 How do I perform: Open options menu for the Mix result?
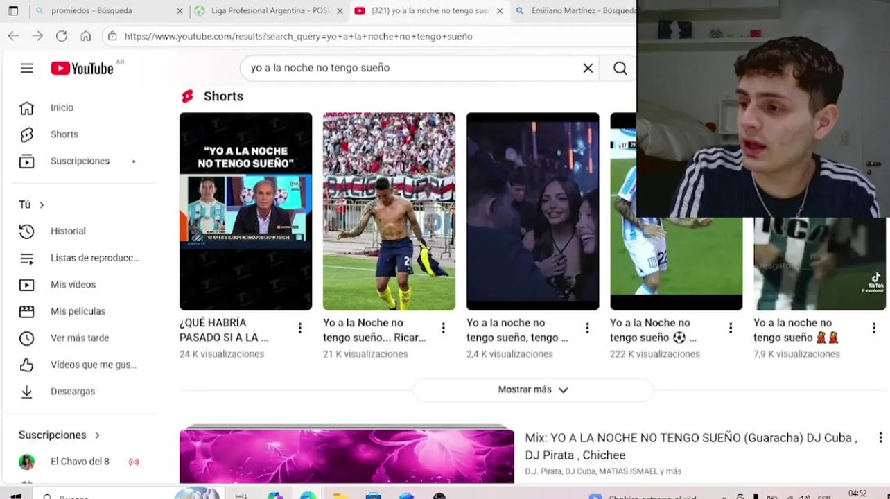coord(880,438)
